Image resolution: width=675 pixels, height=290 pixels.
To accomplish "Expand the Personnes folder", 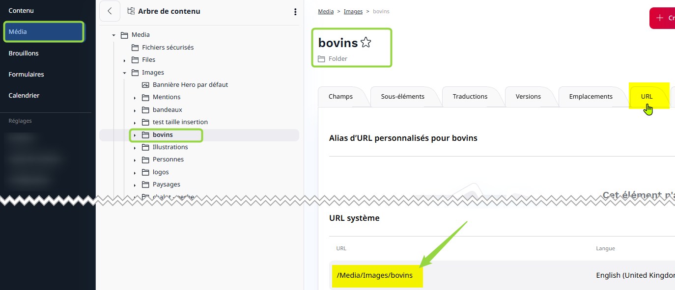I will tap(135, 160).
